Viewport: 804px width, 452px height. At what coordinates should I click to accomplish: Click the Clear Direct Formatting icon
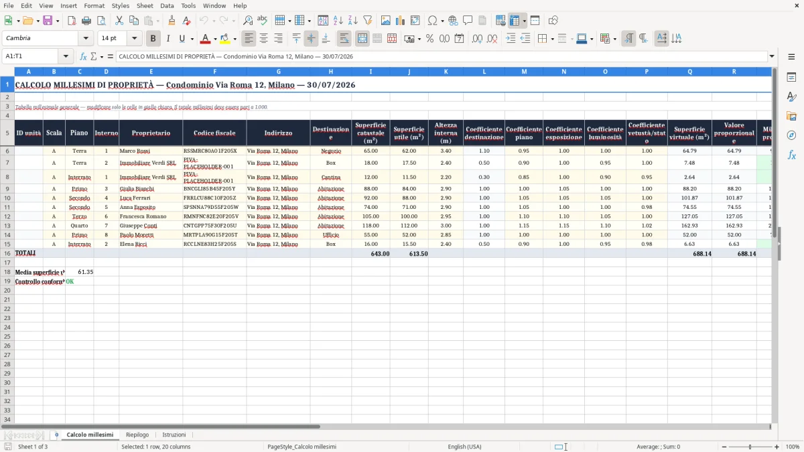point(186,21)
